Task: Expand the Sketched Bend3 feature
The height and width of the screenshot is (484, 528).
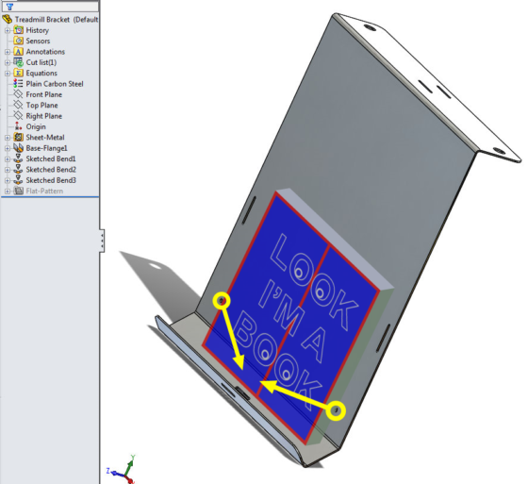Action: click(x=8, y=180)
